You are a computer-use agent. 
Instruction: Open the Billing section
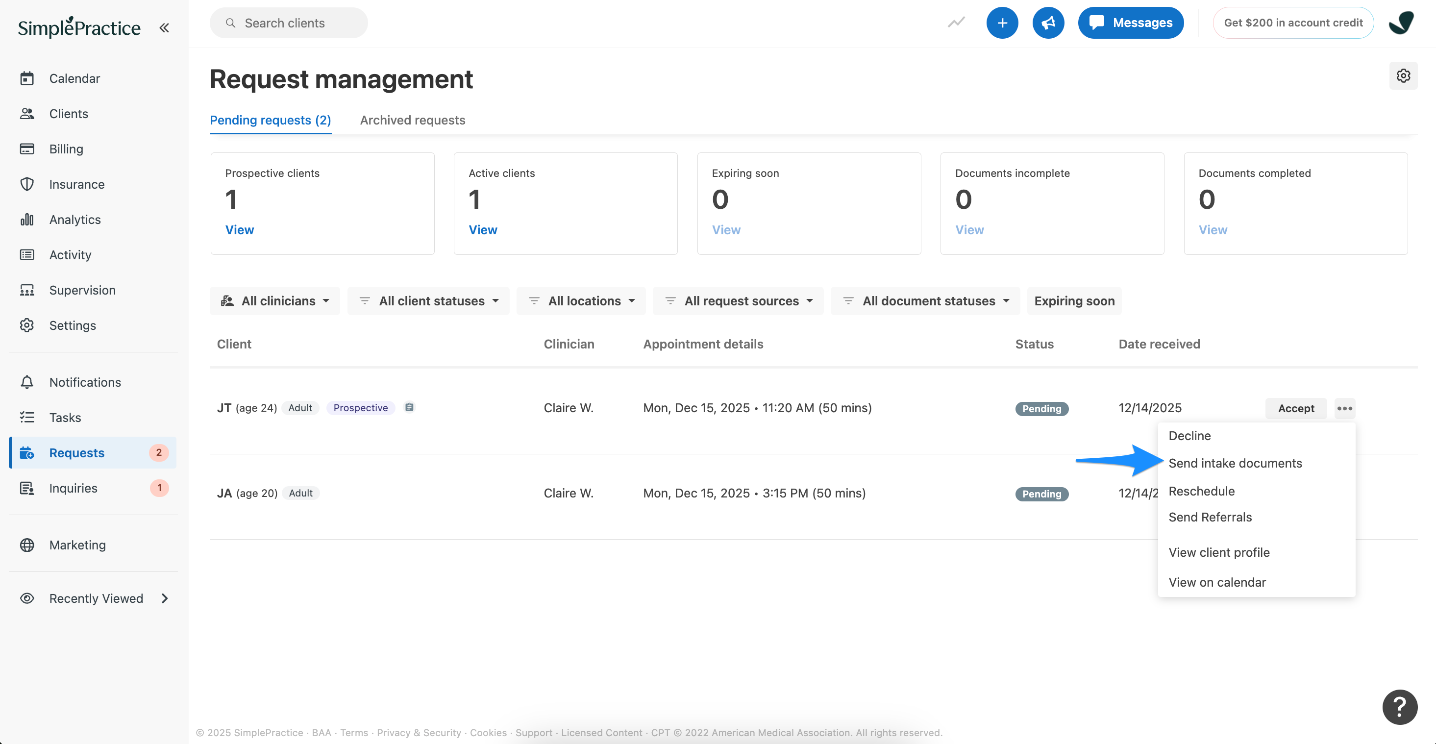[66, 149]
